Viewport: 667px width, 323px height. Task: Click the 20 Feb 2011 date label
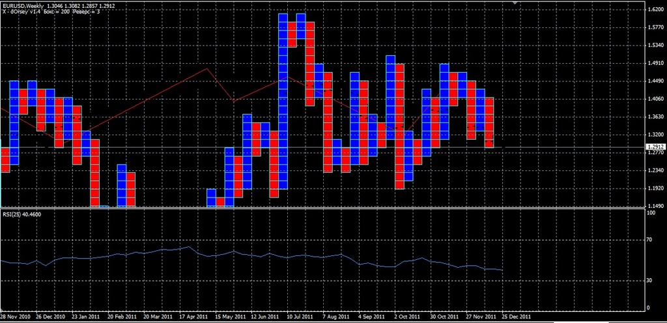coord(122,317)
